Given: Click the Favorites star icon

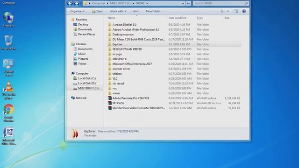Looking at the screenshot, I should (73, 20).
